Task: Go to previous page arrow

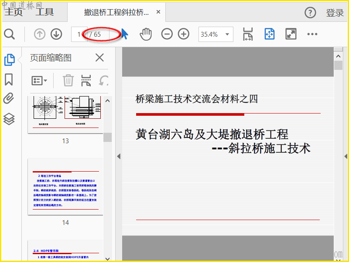Action: click(x=40, y=34)
